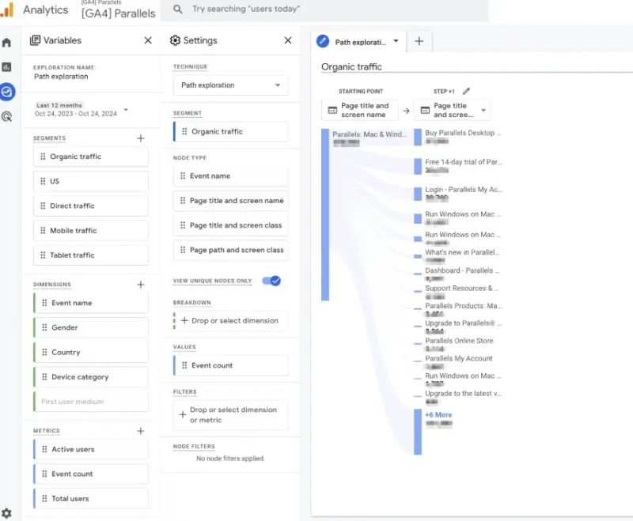Select Organic traffic in Segments list

tap(91, 157)
